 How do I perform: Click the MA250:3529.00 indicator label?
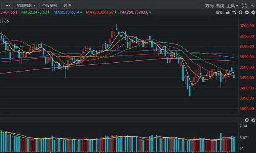point(136,12)
